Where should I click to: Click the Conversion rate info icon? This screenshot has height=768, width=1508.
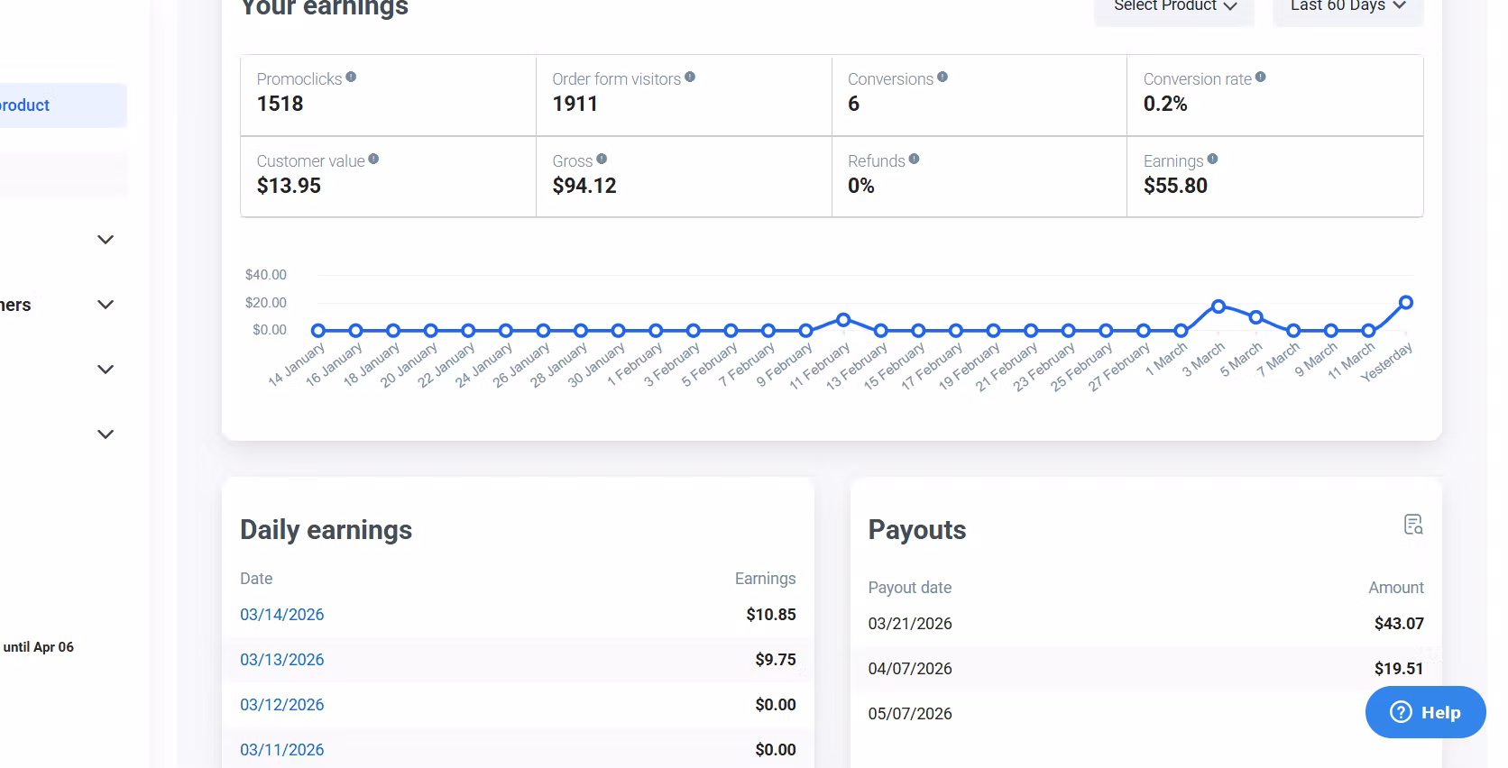point(1261,78)
